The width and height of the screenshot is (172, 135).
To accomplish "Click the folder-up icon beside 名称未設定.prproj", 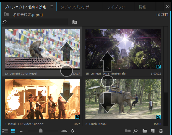I will click(6, 15).
